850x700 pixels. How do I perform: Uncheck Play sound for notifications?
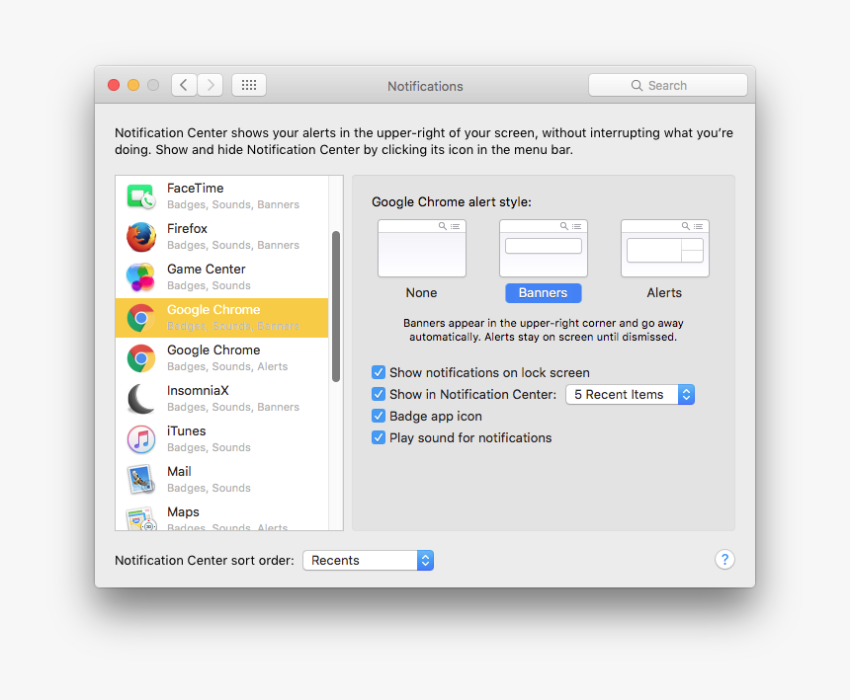pyautogui.click(x=379, y=437)
